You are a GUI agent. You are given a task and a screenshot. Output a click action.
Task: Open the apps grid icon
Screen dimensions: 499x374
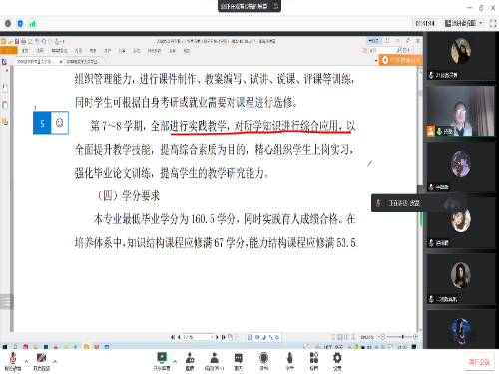(314, 361)
